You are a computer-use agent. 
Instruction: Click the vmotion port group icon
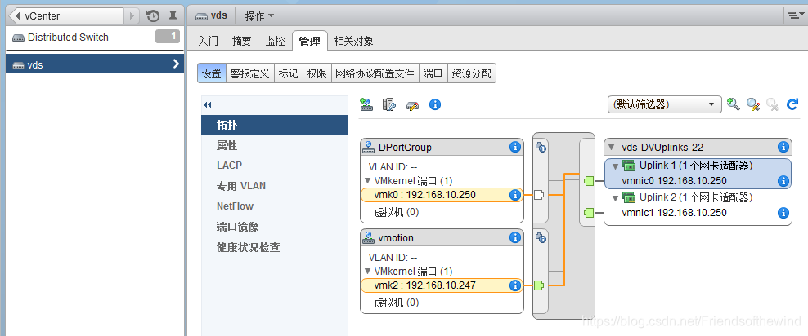click(369, 238)
